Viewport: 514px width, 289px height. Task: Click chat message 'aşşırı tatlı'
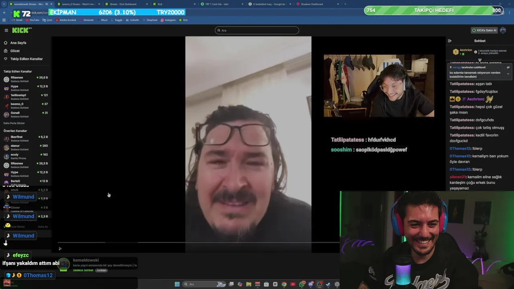[483, 84]
